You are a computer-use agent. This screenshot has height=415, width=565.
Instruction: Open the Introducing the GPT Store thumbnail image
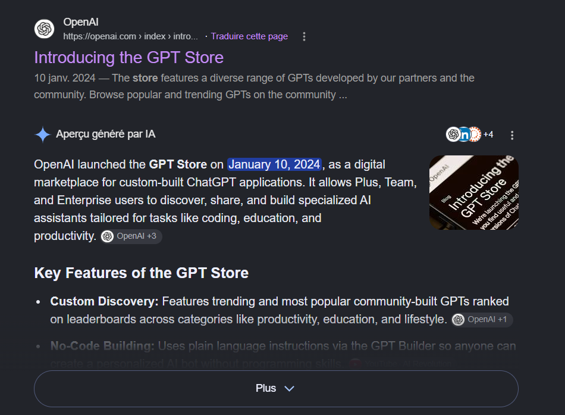point(474,193)
